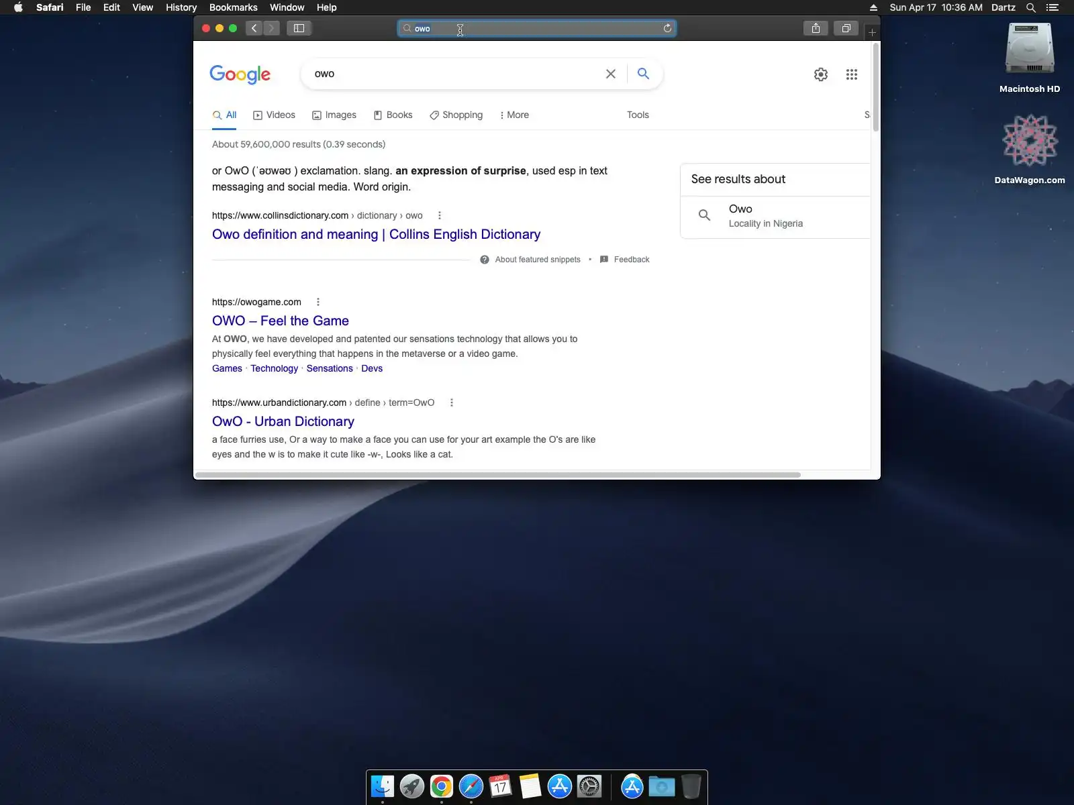Expand the Google Tools options
Viewport: 1074px width, 805px height.
tap(638, 115)
